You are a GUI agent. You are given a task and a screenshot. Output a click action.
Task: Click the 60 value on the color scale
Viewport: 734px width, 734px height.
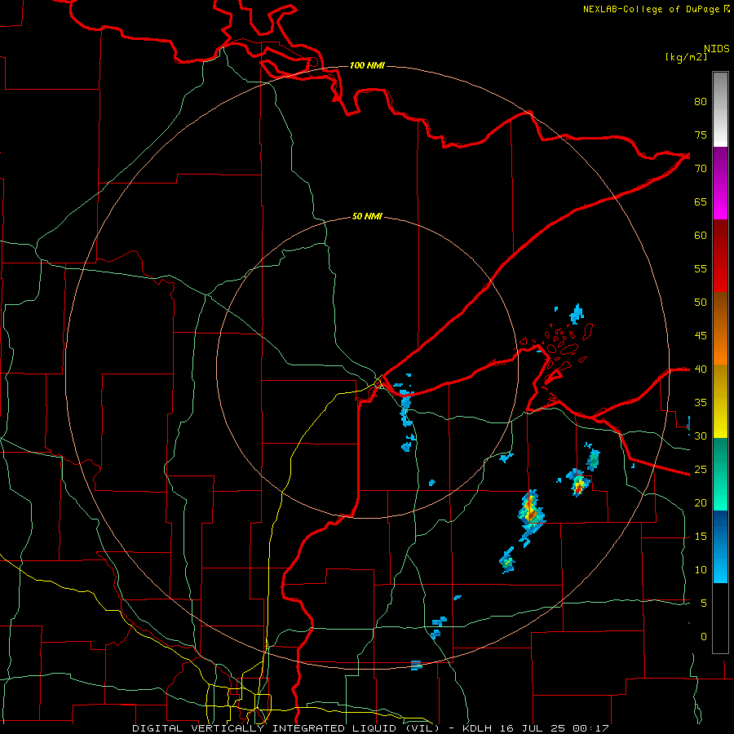(701, 236)
